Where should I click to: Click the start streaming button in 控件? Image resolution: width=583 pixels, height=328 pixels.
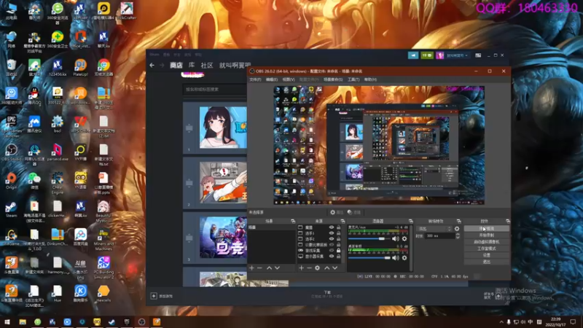(x=486, y=229)
